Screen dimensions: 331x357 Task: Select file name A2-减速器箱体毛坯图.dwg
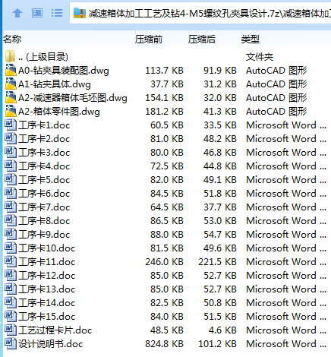(73, 98)
